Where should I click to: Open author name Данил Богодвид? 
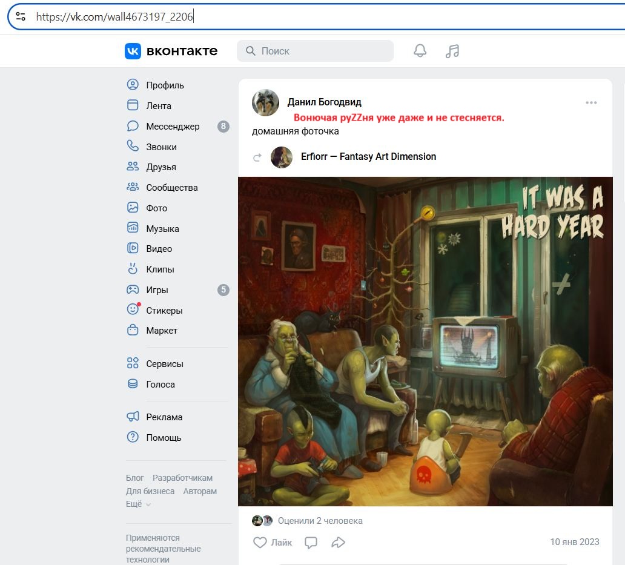point(324,102)
